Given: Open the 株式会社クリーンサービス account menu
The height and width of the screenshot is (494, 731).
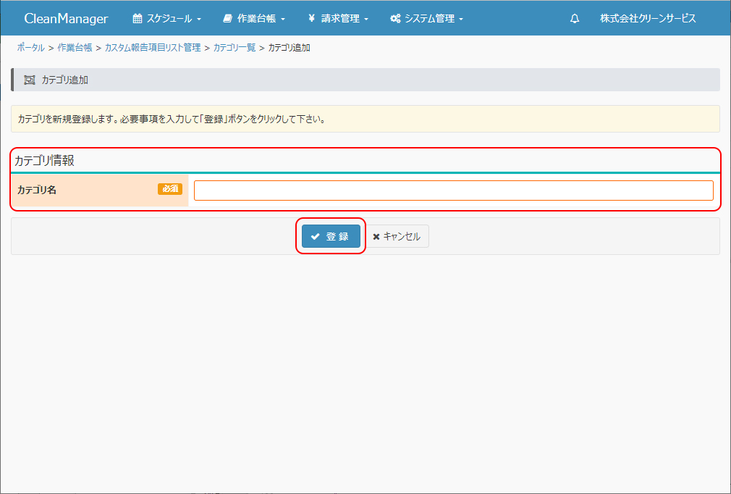Looking at the screenshot, I should 648,19.
